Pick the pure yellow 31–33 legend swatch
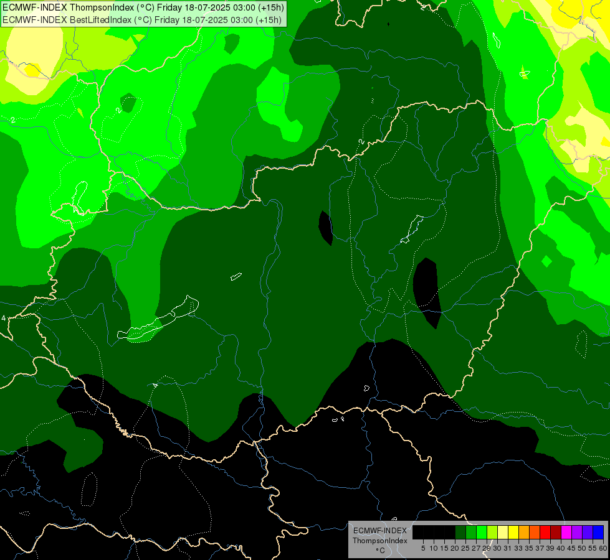Image resolution: width=610 pixels, height=560 pixels. coord(513,532)
